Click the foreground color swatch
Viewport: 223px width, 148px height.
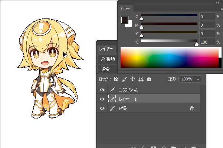coord(125,20)
